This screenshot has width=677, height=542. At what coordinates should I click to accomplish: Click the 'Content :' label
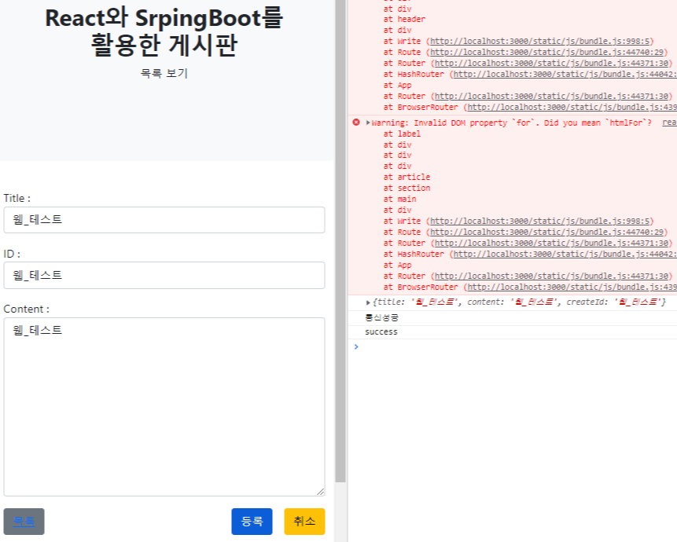26,309
